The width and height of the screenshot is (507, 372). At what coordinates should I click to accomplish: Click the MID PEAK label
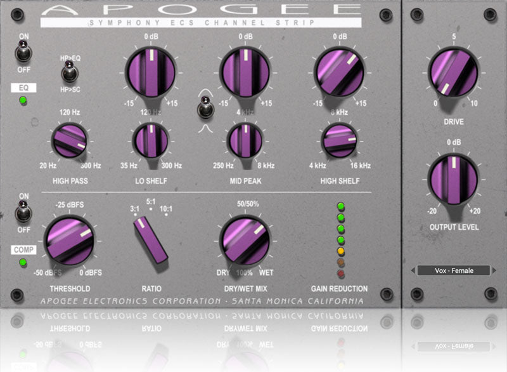[245, 181]
